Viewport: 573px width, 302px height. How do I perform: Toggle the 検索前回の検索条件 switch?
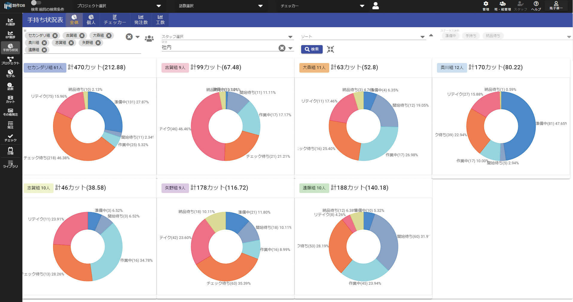pyautogui.click(x=36, y=3)
